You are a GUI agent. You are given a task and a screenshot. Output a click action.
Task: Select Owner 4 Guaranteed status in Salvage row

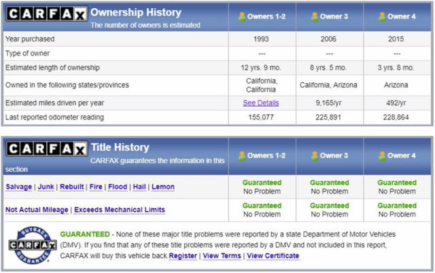pyautogui.click(x=397, y=183)
